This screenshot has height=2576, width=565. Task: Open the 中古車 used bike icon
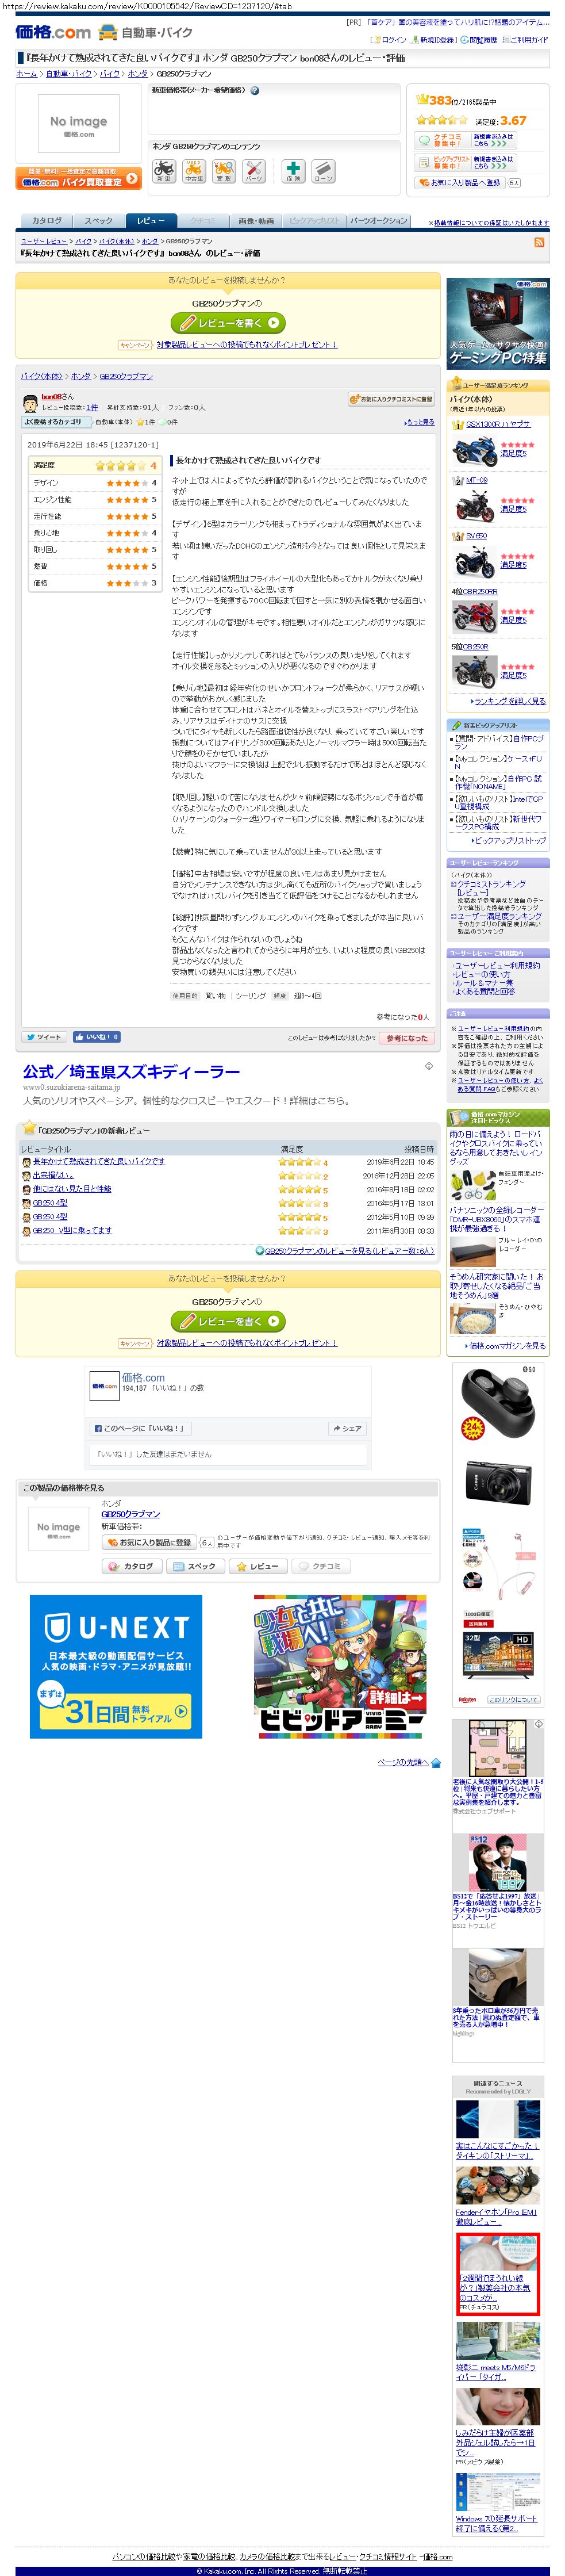pyautogui.click(x=194, y=171)
